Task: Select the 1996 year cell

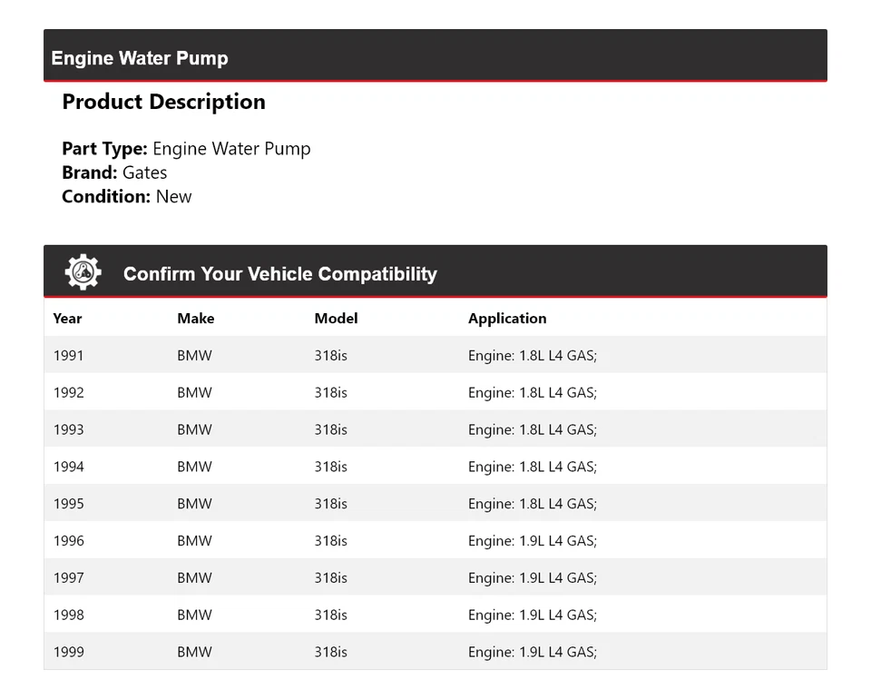Action: (68, 541)
